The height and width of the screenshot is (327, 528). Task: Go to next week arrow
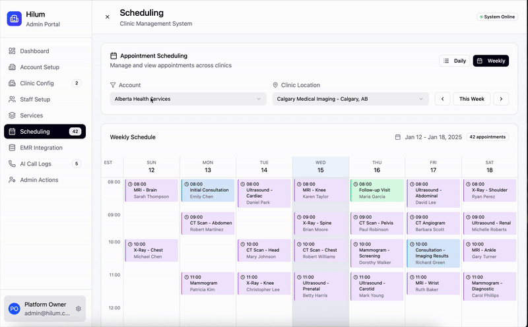[x=501, y=99]
